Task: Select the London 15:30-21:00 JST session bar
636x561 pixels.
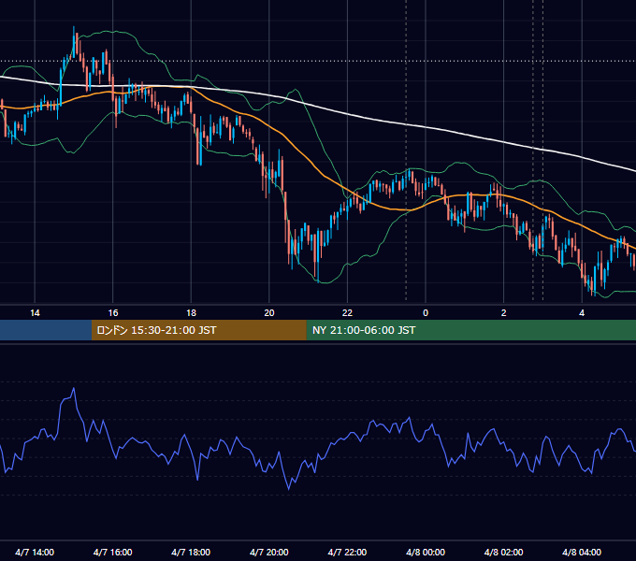Action: pyautogui.click(x=198, y=330)
